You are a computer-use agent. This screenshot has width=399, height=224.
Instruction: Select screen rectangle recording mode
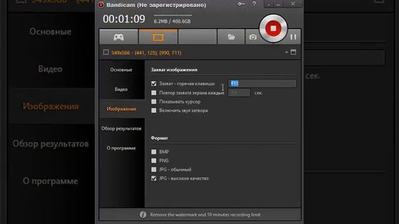coord(158,37)
